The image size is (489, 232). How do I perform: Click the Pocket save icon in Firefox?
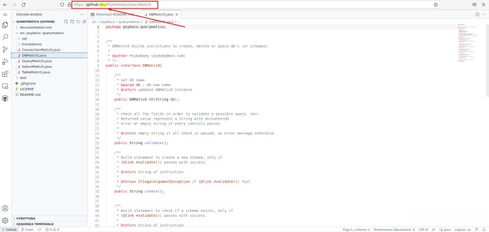coord(474,5)
